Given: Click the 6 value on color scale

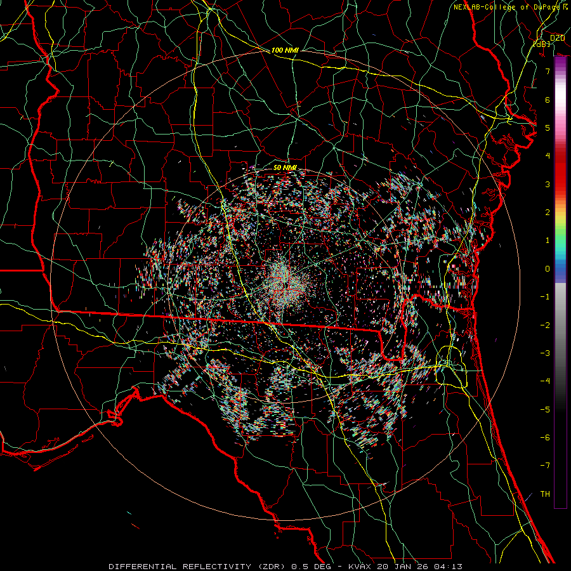Looking at the screenshot, I should click(548, 100).
